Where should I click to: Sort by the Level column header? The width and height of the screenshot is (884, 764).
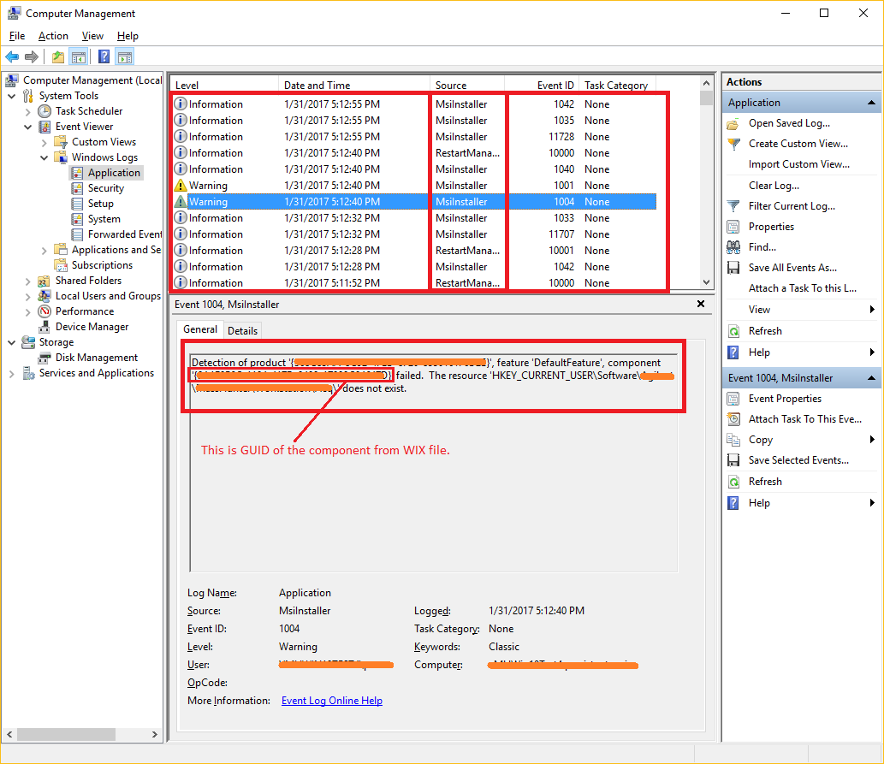[224, 86]
